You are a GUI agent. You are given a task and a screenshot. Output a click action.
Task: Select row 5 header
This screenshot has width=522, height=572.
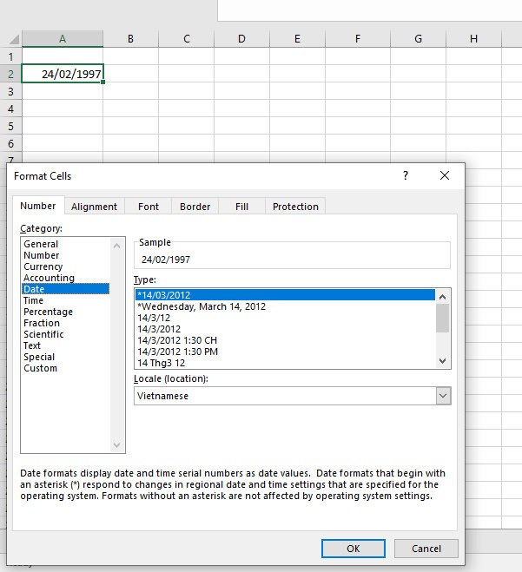tap(11, 126)
